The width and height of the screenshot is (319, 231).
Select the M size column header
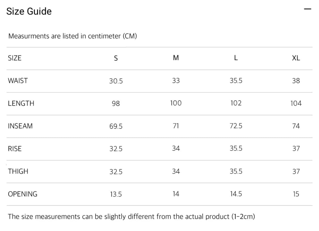pyautogui.click(x=176, y=58)
